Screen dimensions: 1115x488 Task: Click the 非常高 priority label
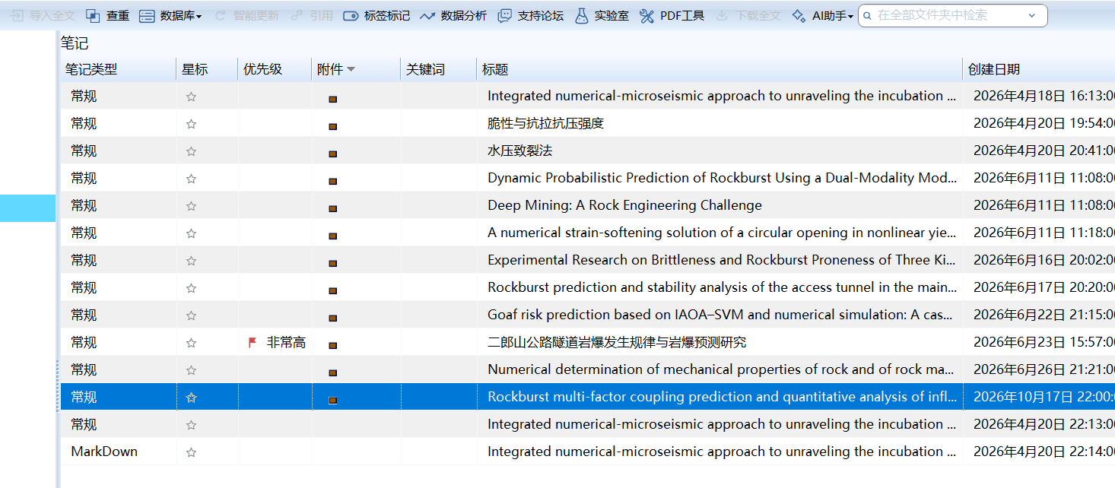286,343
